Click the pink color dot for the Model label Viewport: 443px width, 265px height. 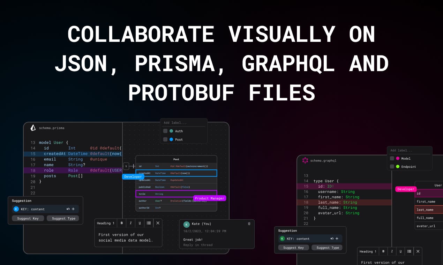point(398,158)
